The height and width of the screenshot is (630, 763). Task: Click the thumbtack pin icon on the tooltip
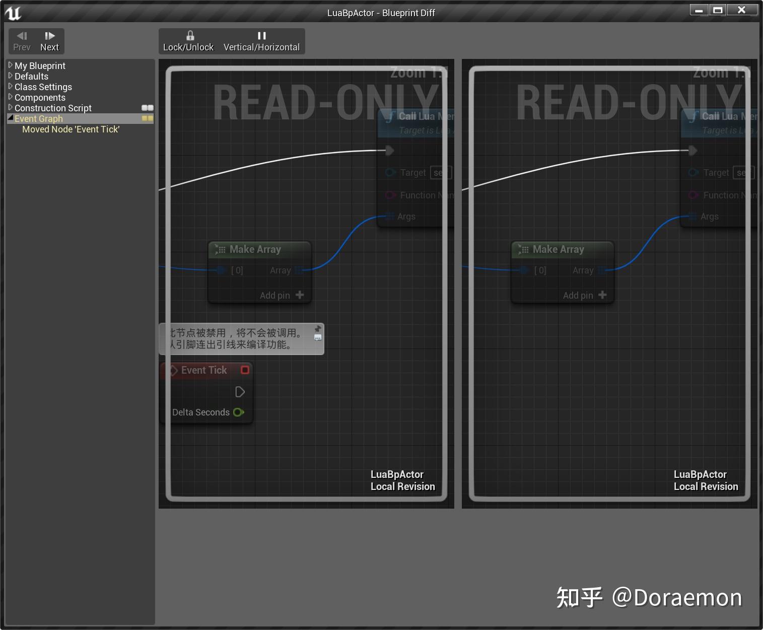(x=317, y=328)
